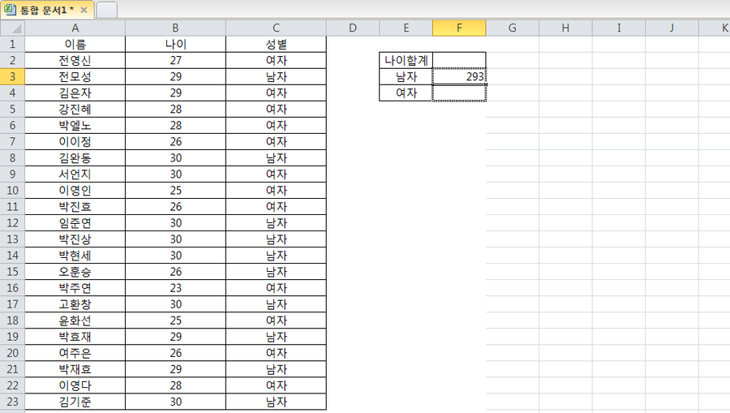
Task: Click the 성별 header cell
Action: click(276, 45)
